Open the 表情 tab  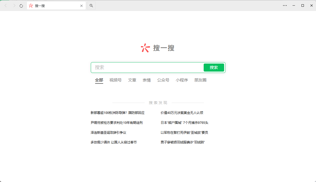click(x=147, y=80)
